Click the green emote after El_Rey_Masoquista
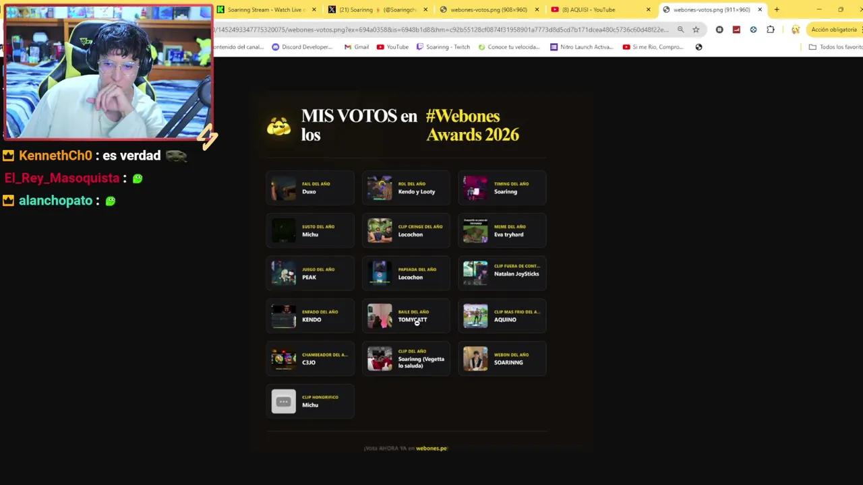Viewport: 863px width, 485px height. pyautogui.click(x=138, y=179)
